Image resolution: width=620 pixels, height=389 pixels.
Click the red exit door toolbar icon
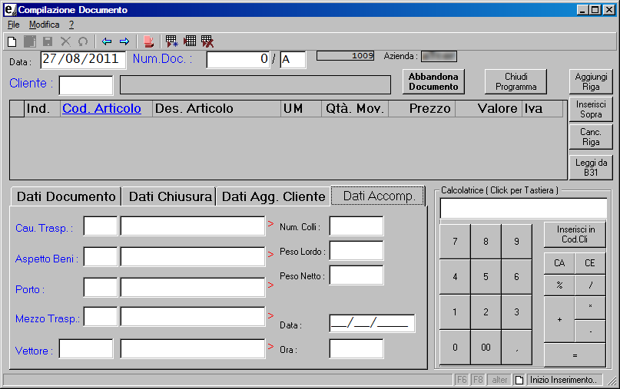[149, 41]
